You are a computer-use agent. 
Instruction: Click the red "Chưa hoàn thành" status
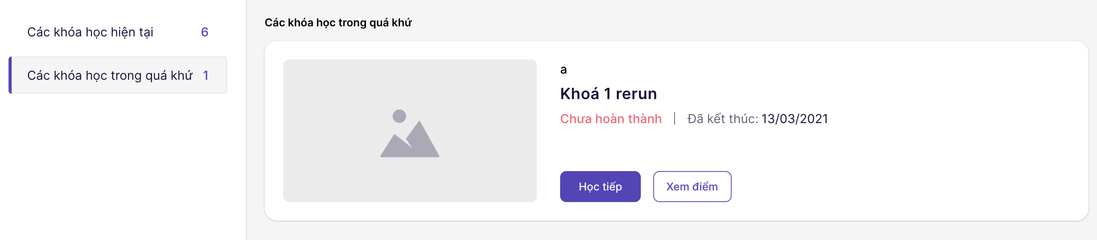tap(610, 119)
